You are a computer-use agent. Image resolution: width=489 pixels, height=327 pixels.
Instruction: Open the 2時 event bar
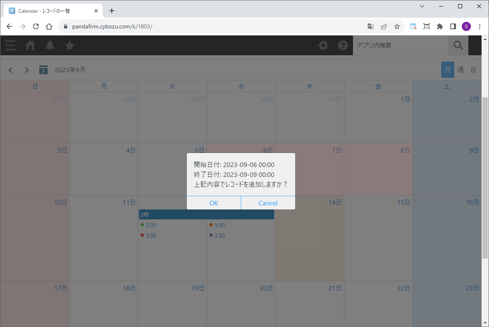[x=206, y=214]
